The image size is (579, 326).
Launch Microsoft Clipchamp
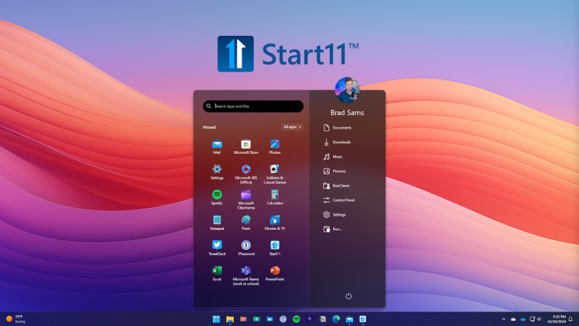[246, 196]
